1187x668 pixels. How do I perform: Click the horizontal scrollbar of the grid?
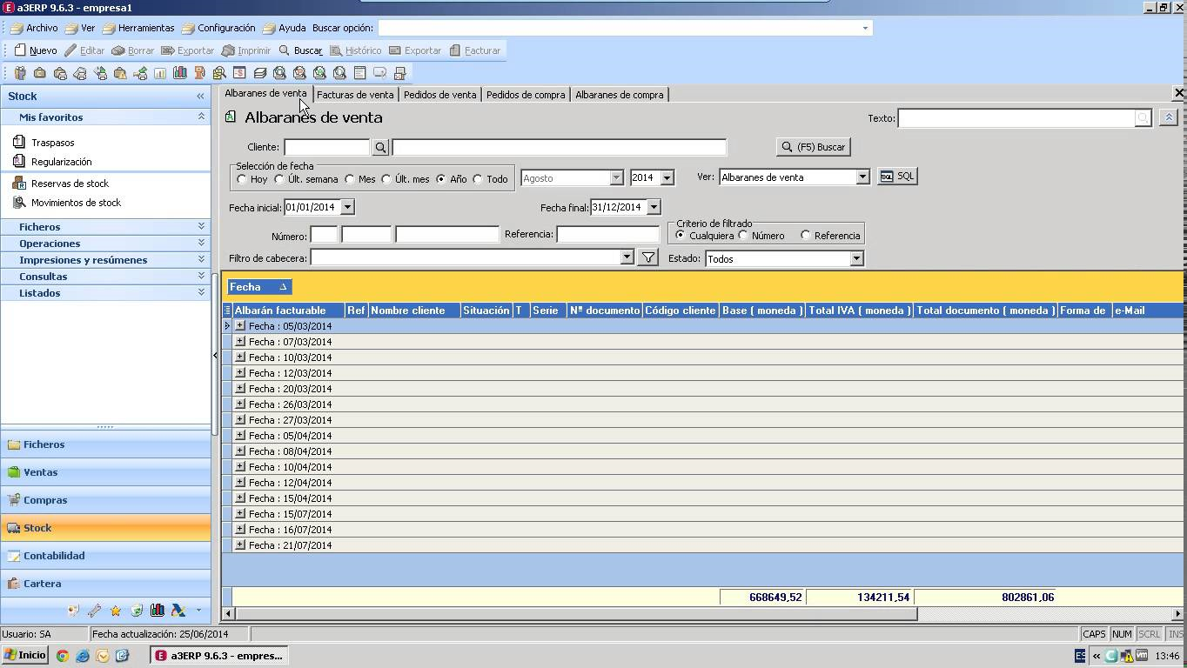[574, 614]
